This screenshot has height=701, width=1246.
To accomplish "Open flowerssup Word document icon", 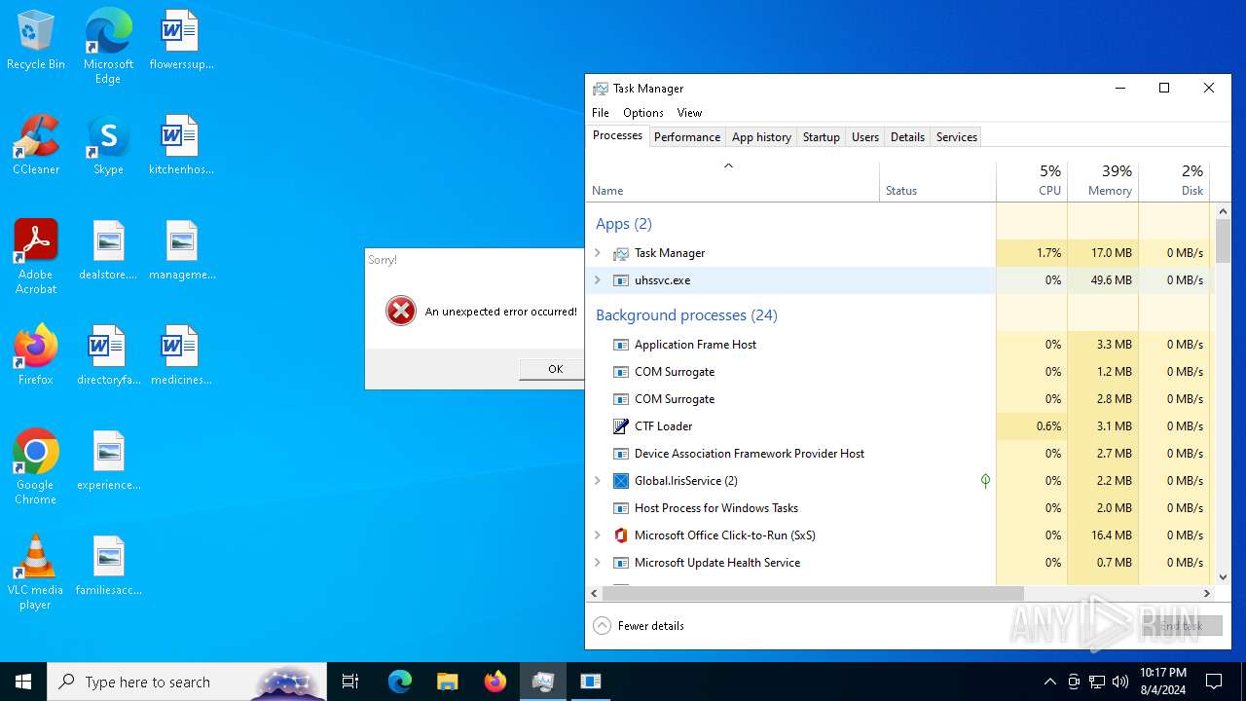I will (x=181, y=41).
